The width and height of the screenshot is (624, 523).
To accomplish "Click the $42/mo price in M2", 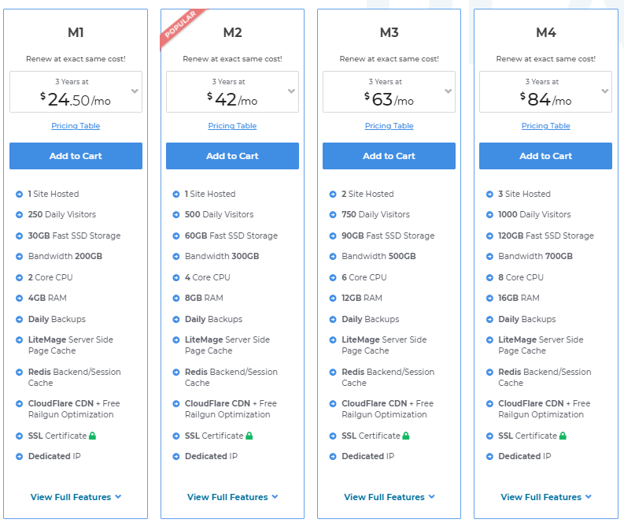I will click(x=232, y=99).
